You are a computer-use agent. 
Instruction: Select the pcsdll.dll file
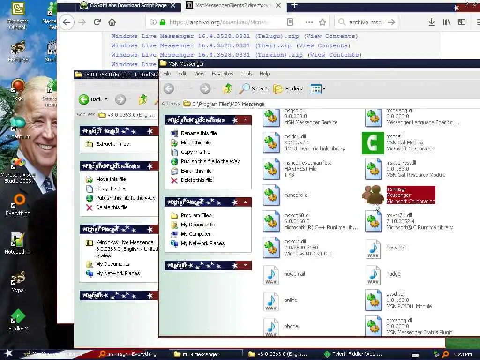398,300
